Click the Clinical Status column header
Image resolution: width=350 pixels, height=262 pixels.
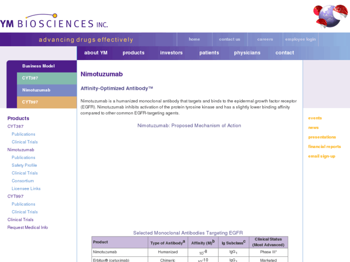pyautogui.click(x=268, y=242)
